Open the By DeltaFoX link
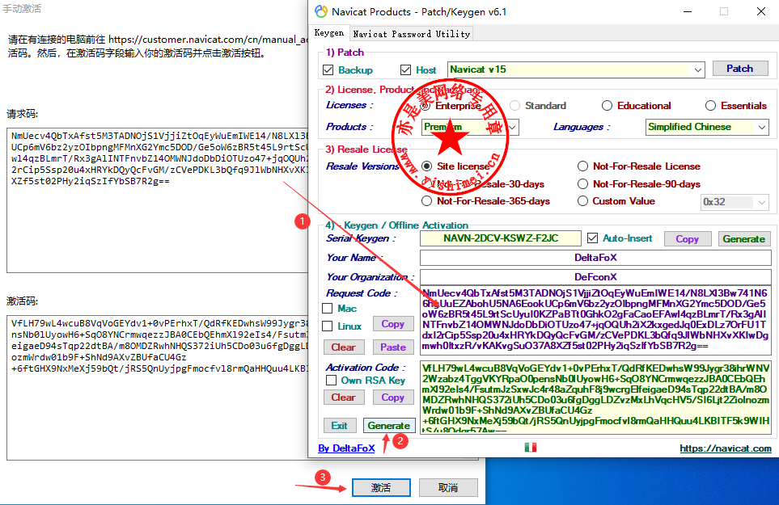The width and height of the screenshot is (779, 505). coord(346,448)
